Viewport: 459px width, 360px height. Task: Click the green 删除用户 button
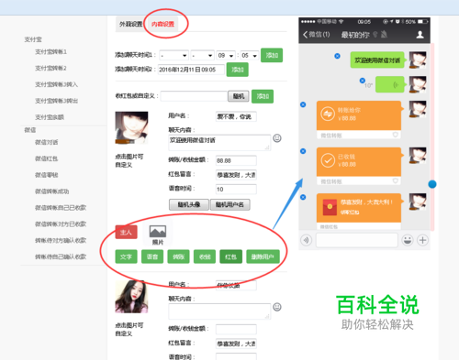click(263, 256)
